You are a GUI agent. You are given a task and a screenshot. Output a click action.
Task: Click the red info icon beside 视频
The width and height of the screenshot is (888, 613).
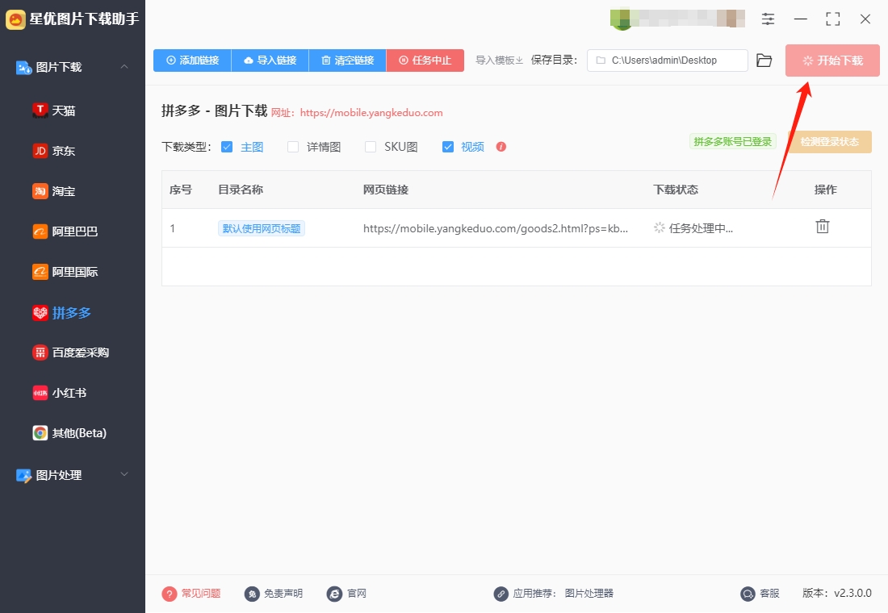point(501,147)
